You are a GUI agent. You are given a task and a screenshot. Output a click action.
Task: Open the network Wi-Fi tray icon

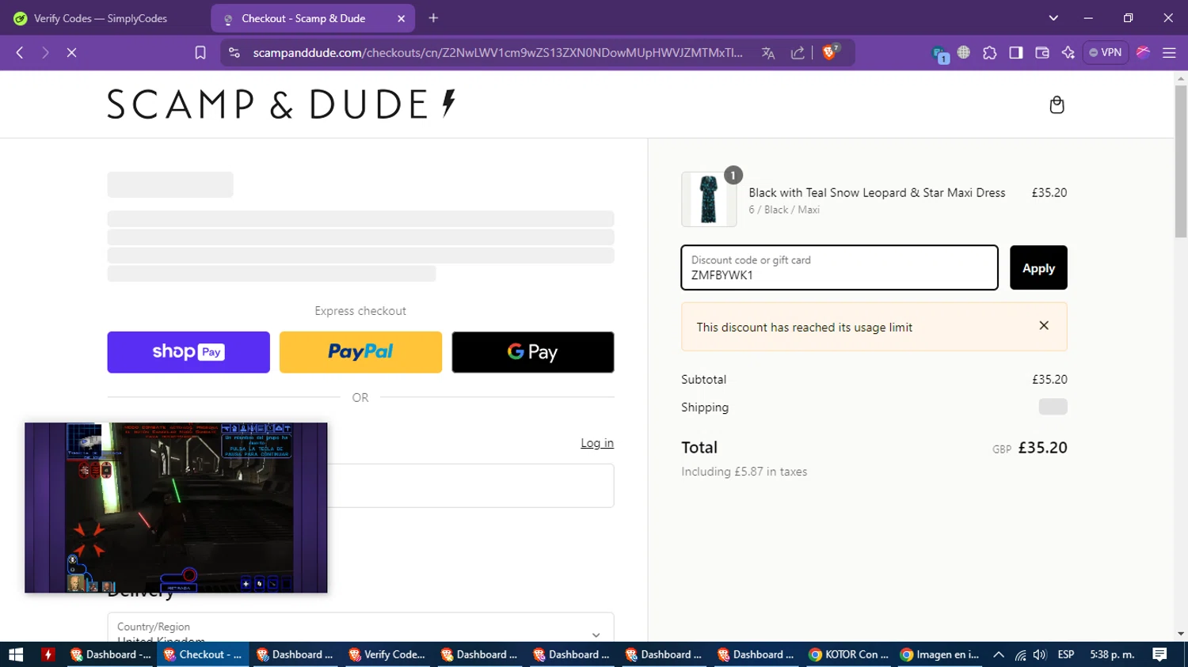pos(1020,654)
